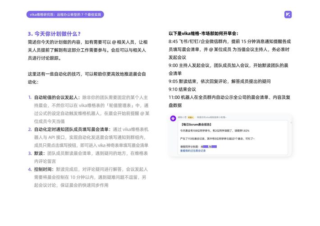Click the vika logo icon at top right
This screenshot has height=226, width=320.
(x=288, y=14)
